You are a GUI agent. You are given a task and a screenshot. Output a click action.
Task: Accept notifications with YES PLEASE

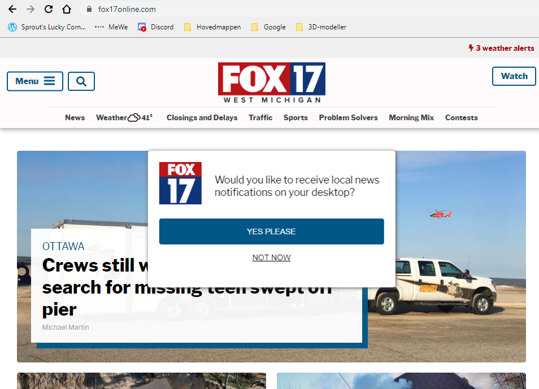272,231
